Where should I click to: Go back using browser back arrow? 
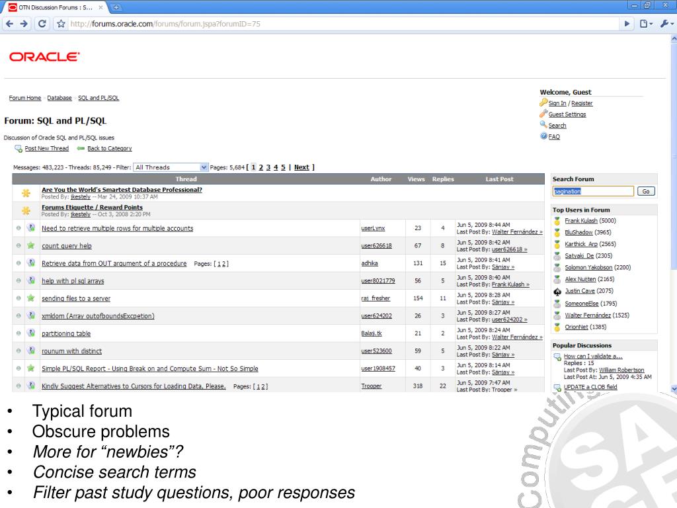(x=9, y=24)
